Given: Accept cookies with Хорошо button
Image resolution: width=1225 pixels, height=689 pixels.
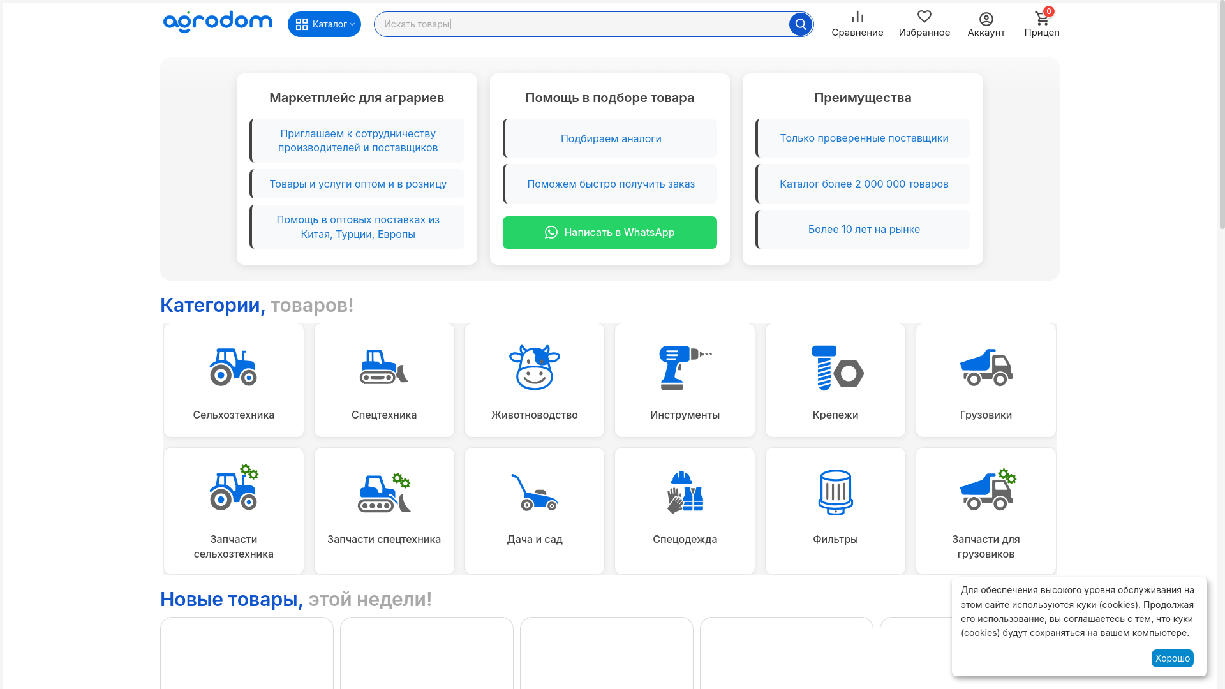Looking at the screenshot, I should (x=1173, y=658).
